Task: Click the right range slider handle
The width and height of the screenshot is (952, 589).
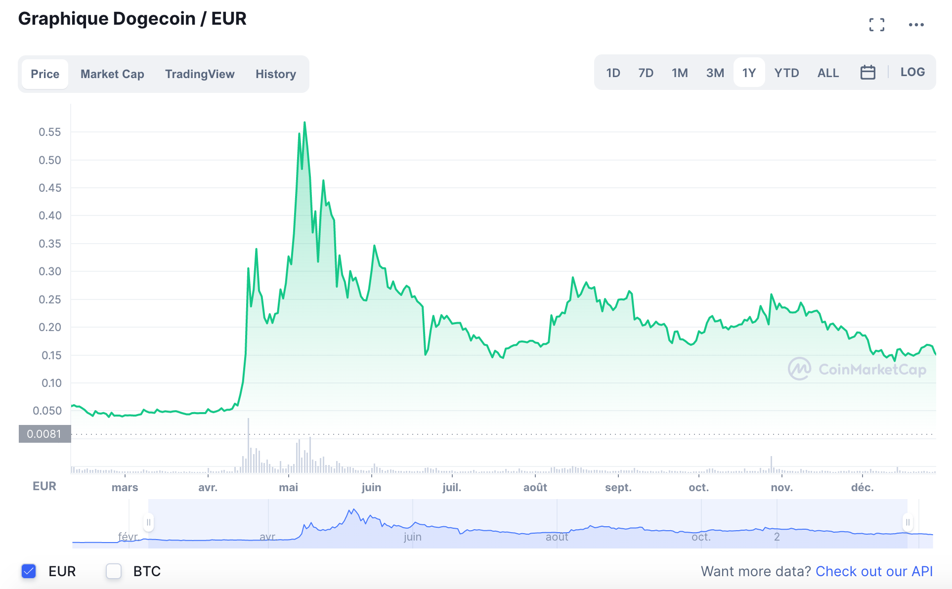Action: coord(908,522)
